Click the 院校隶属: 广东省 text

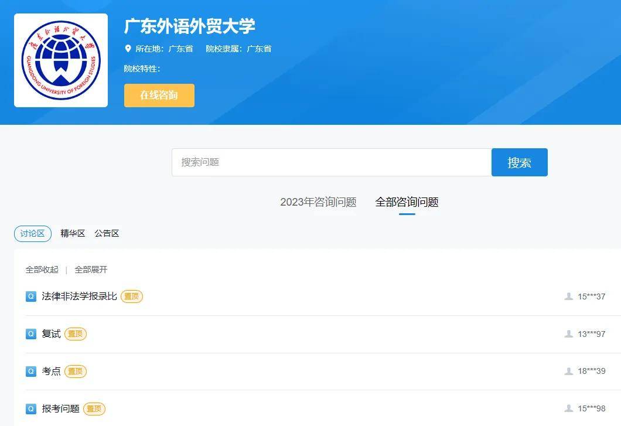point(239,49)
